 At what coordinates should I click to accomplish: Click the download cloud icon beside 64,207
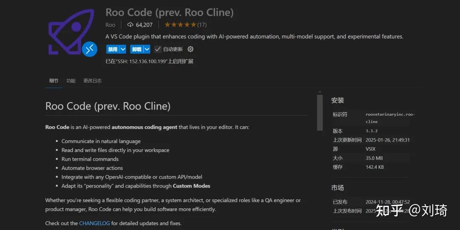click(130, 25)
